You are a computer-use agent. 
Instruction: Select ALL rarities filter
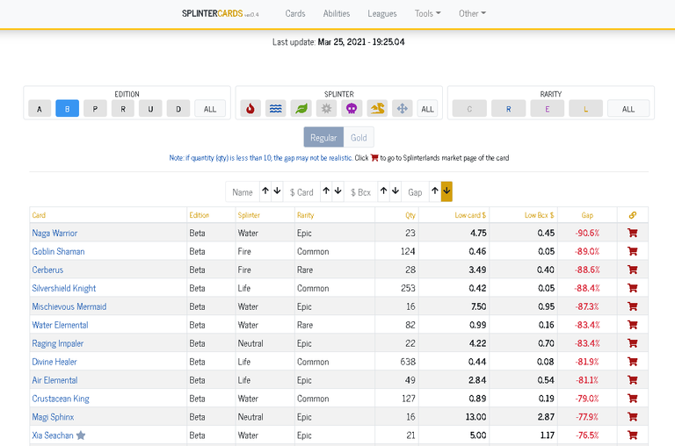(x=628, y=109)
